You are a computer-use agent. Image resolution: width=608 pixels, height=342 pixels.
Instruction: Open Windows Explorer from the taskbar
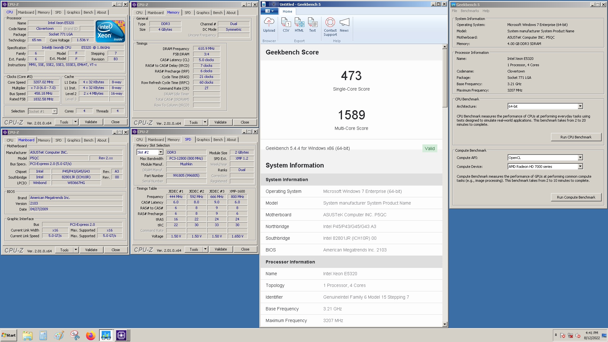(x=28, y=335)
